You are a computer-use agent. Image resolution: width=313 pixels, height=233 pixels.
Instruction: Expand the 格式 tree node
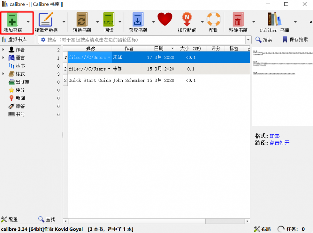tap(3, 74)
